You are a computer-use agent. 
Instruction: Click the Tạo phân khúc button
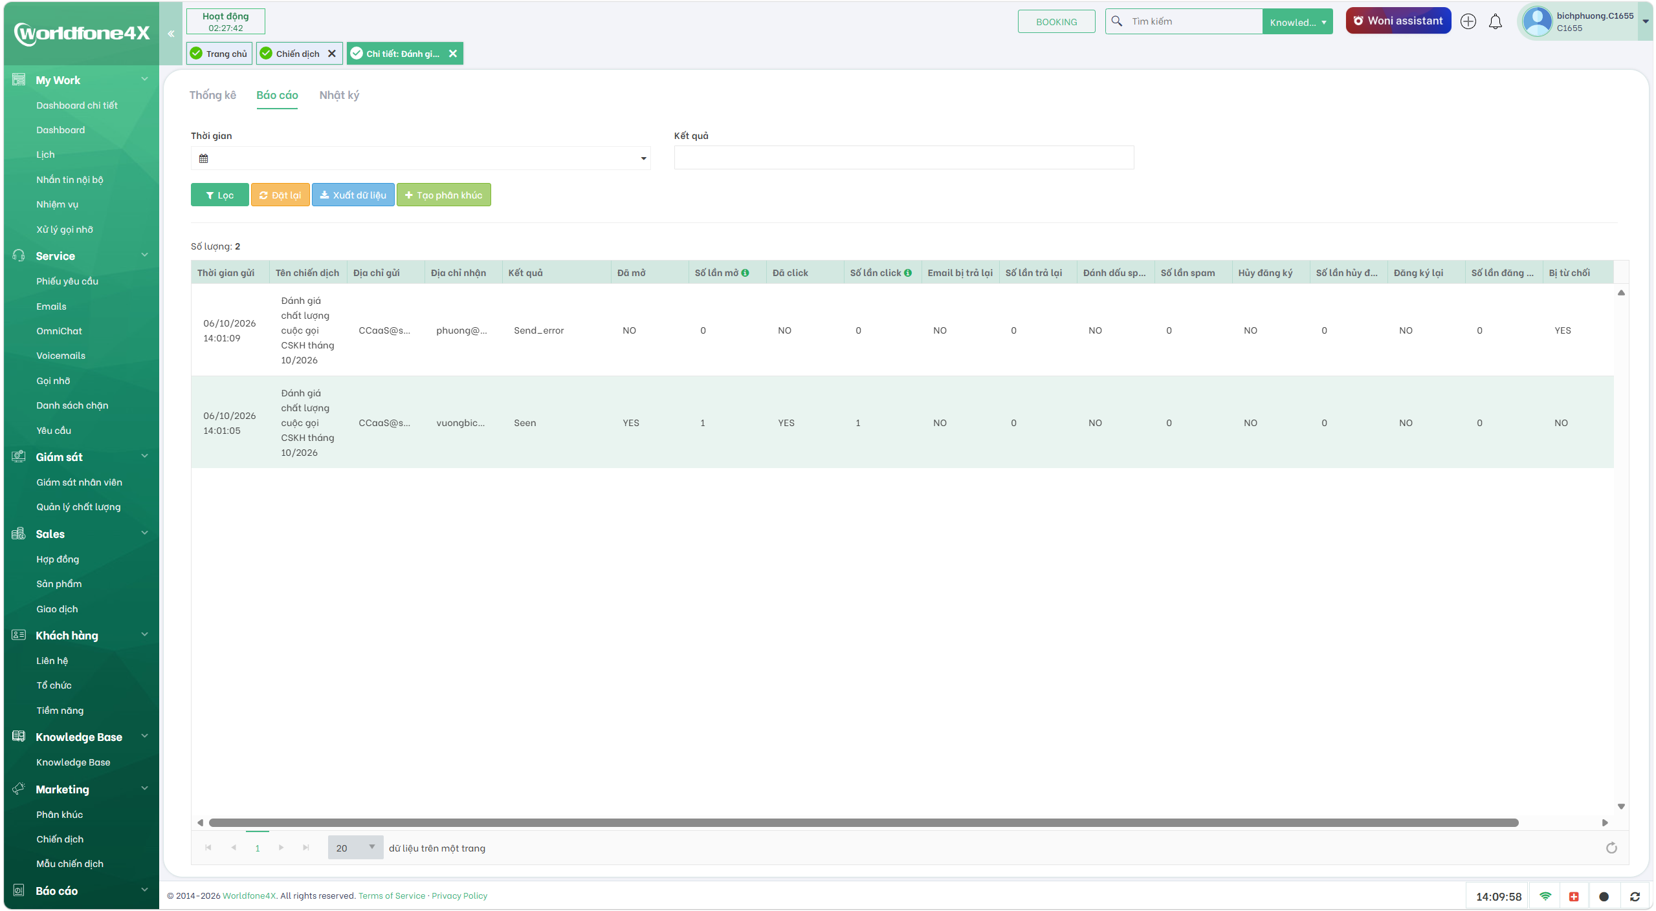tap(443, 195)
